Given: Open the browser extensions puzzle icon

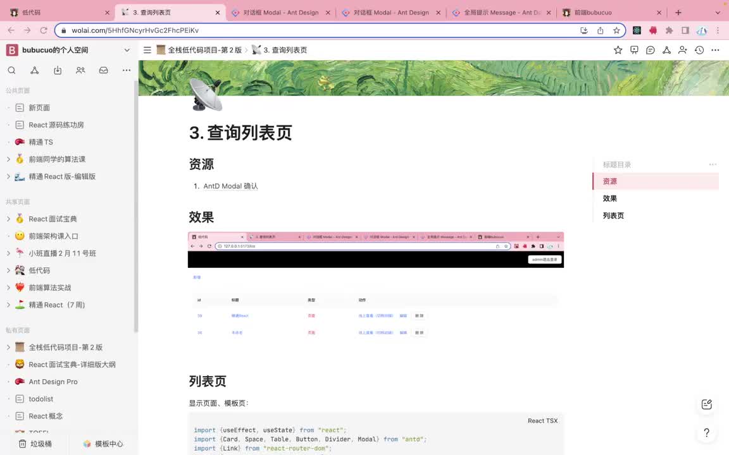Looking at the screenshot, I should pyautogui.click(x=669, y=30).
